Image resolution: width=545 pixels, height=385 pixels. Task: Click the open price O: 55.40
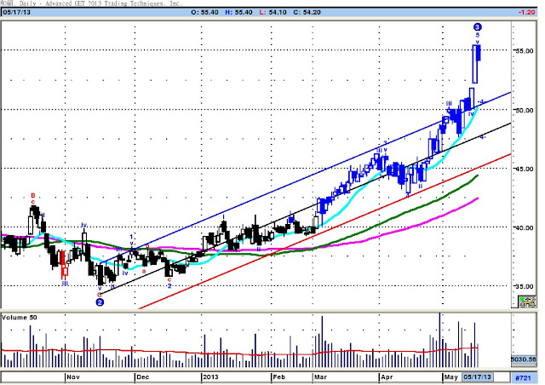[x=204, y=12]
